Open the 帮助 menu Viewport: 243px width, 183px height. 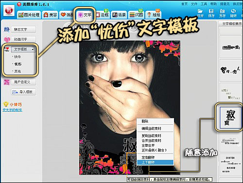213,4
